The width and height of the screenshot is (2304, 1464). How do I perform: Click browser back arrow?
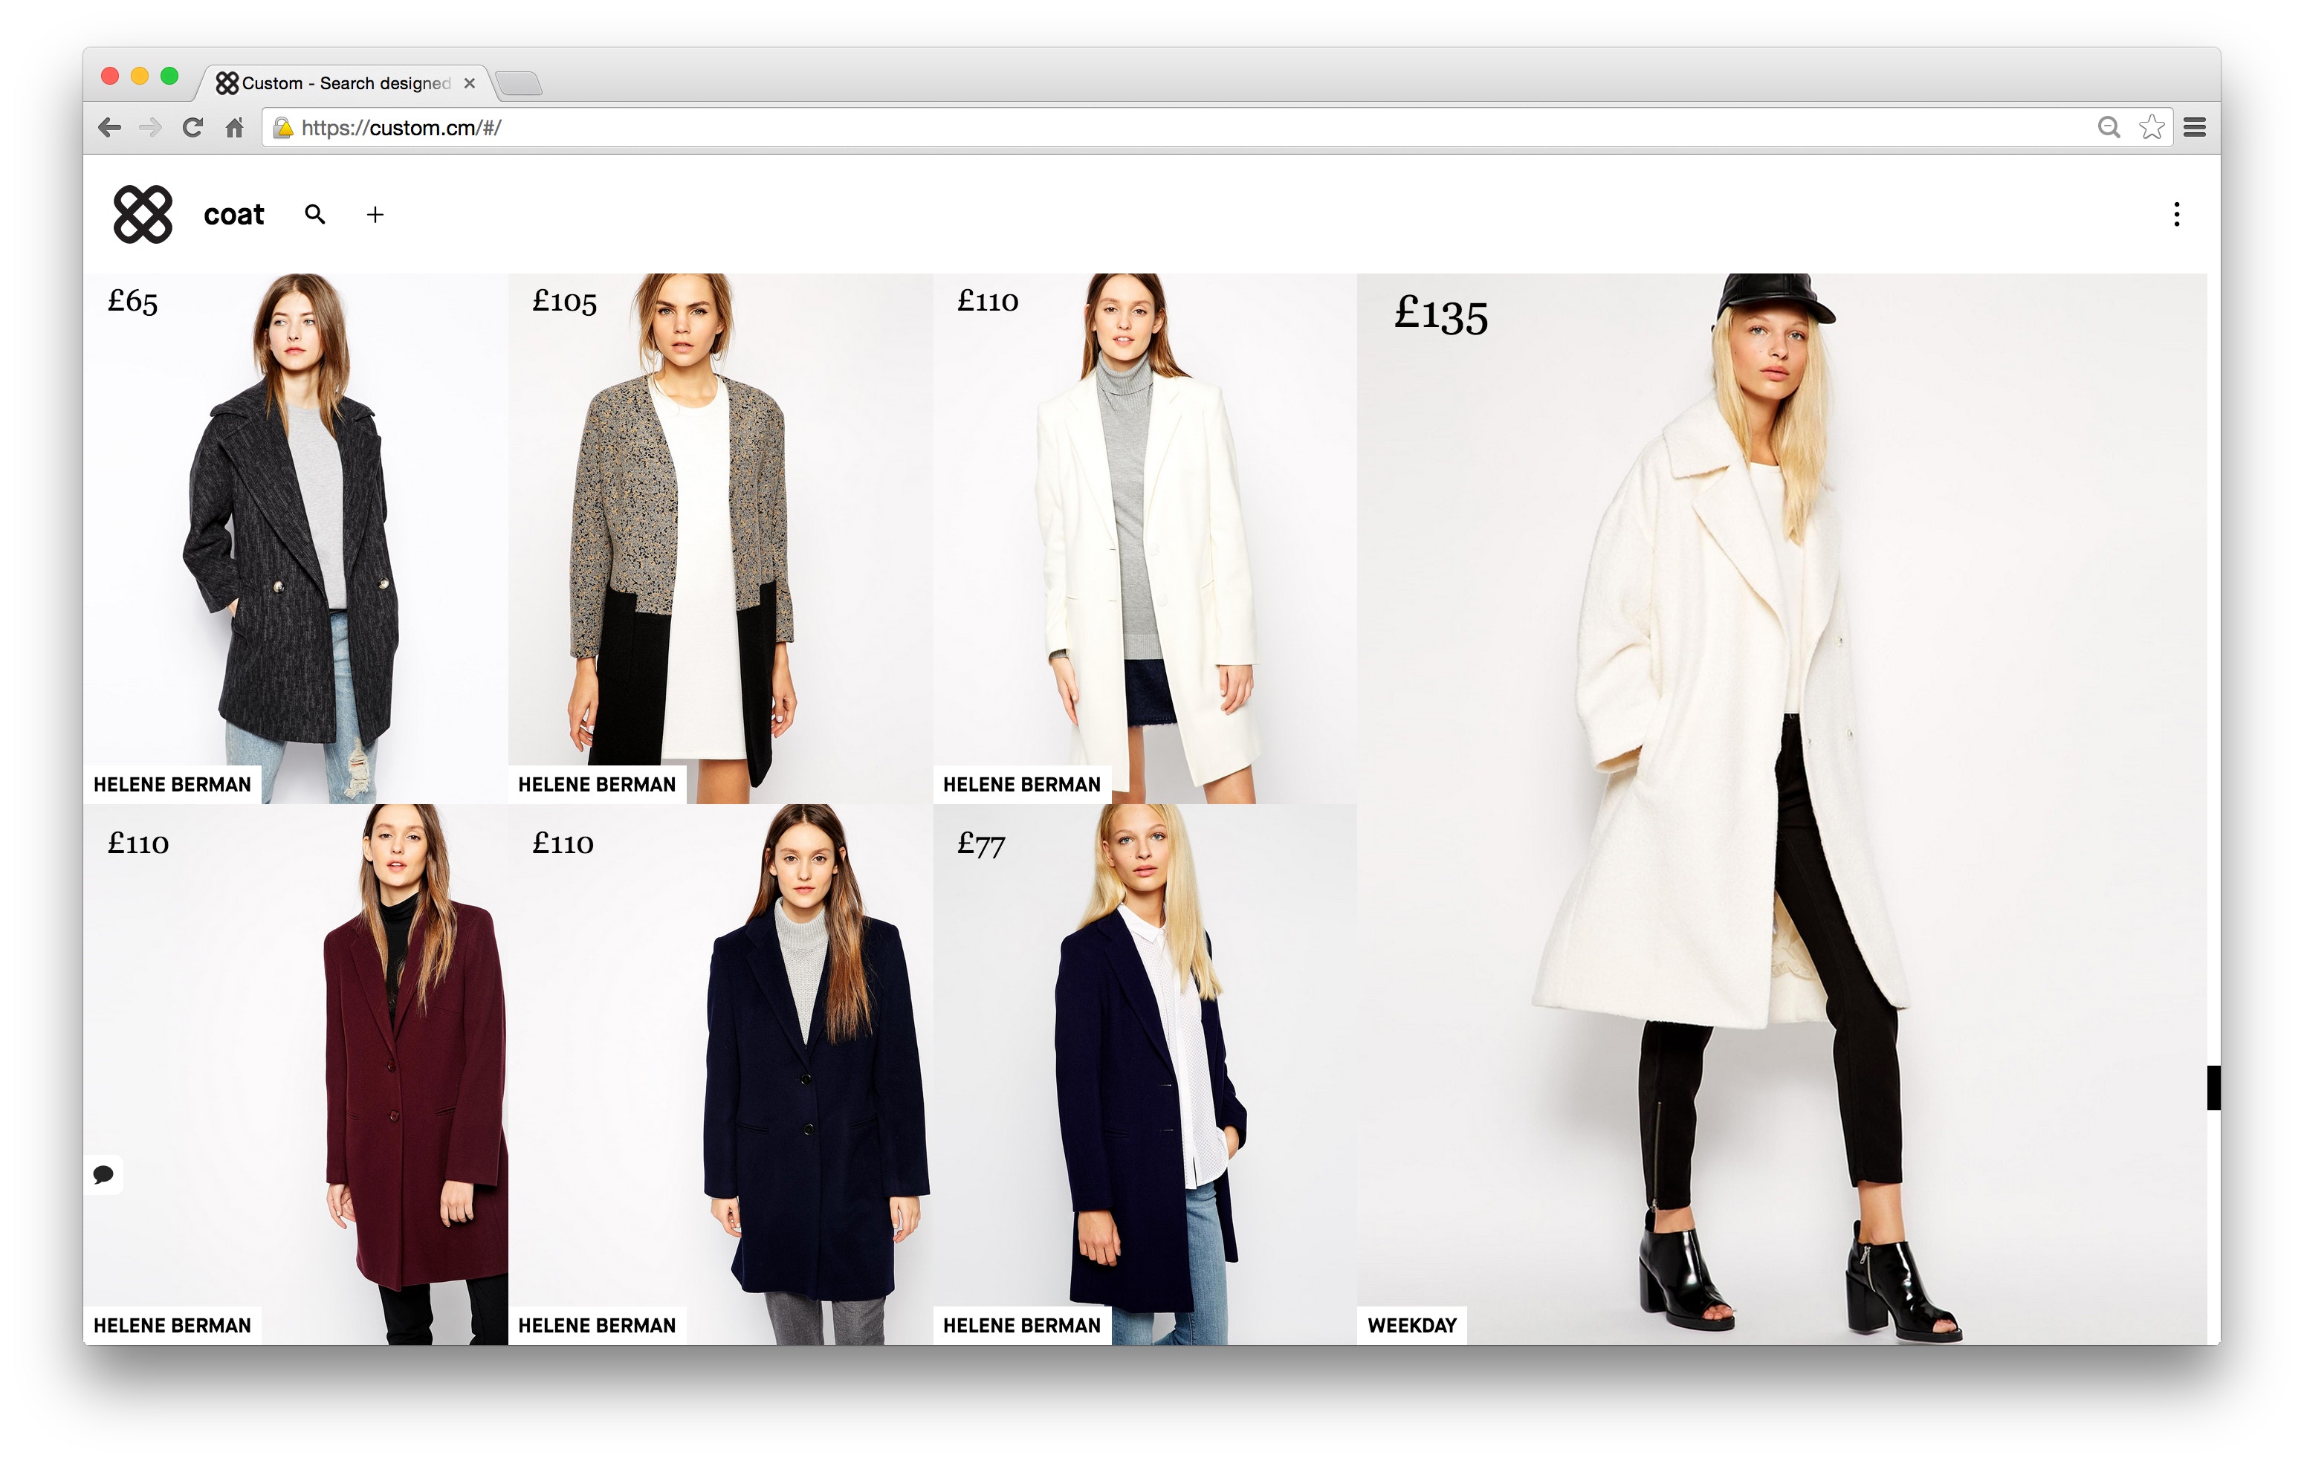(110, 127)
